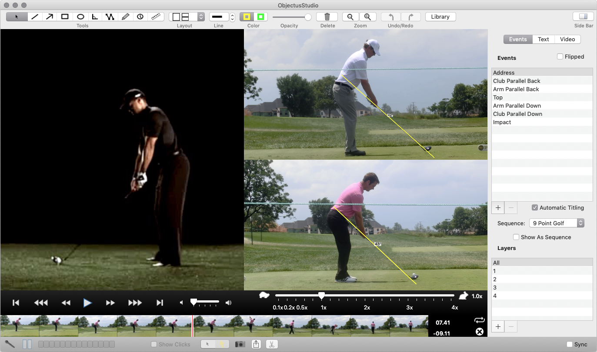Click the Opacity slider handle
Image resolution: width=597 pixels, height=352 pixels.
pyautogui.click(x=308, y=17)
